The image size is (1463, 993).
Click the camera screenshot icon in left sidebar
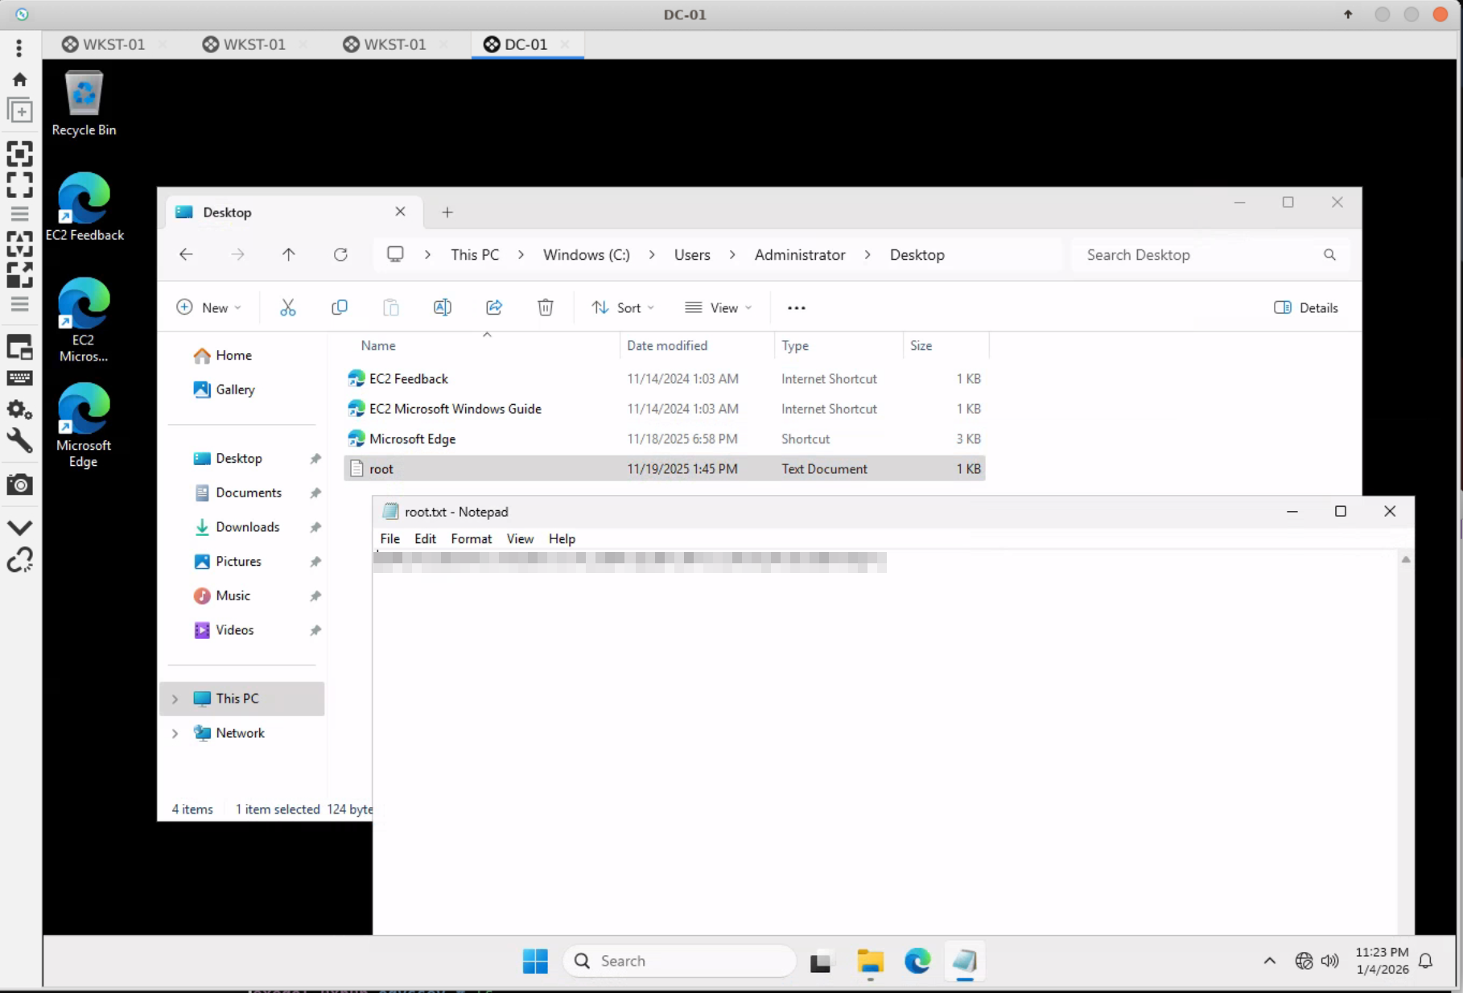click(x=20, y=484)
